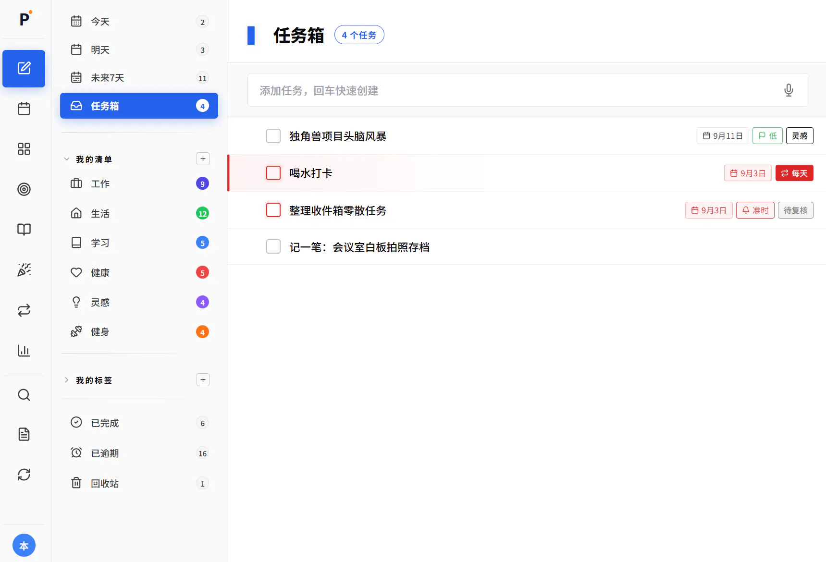Open the 已逾期 list

tap(139, 453)
